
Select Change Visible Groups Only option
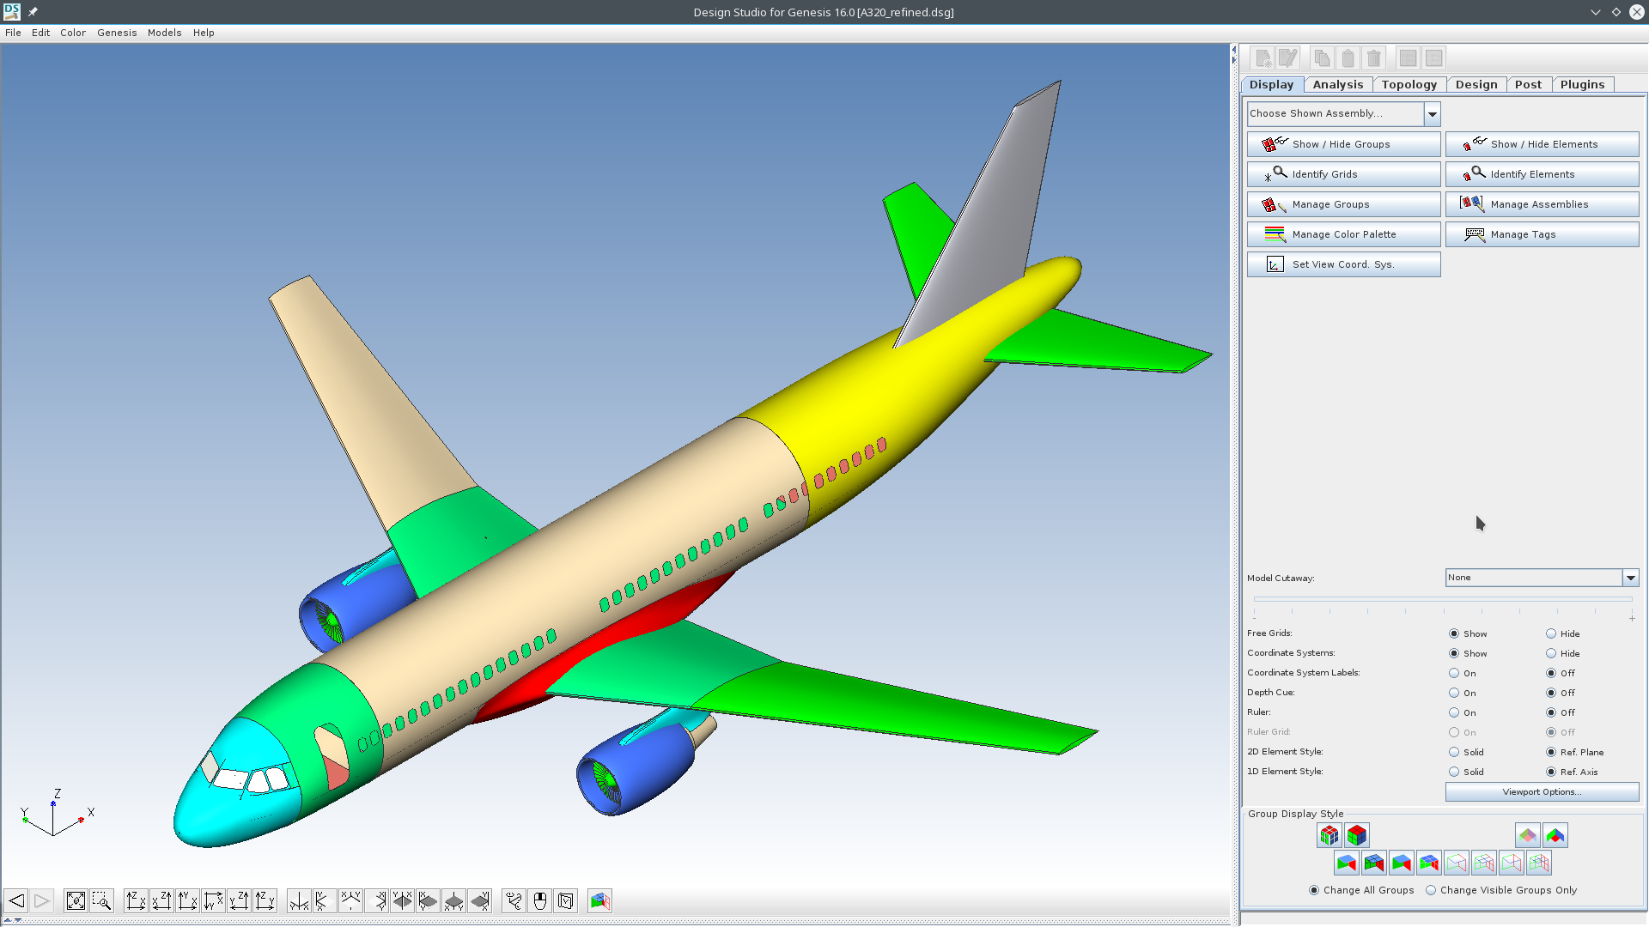click(x=1431, y=890)
